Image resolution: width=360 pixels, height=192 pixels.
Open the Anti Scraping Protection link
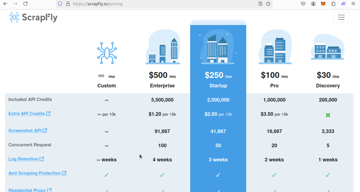37,173
